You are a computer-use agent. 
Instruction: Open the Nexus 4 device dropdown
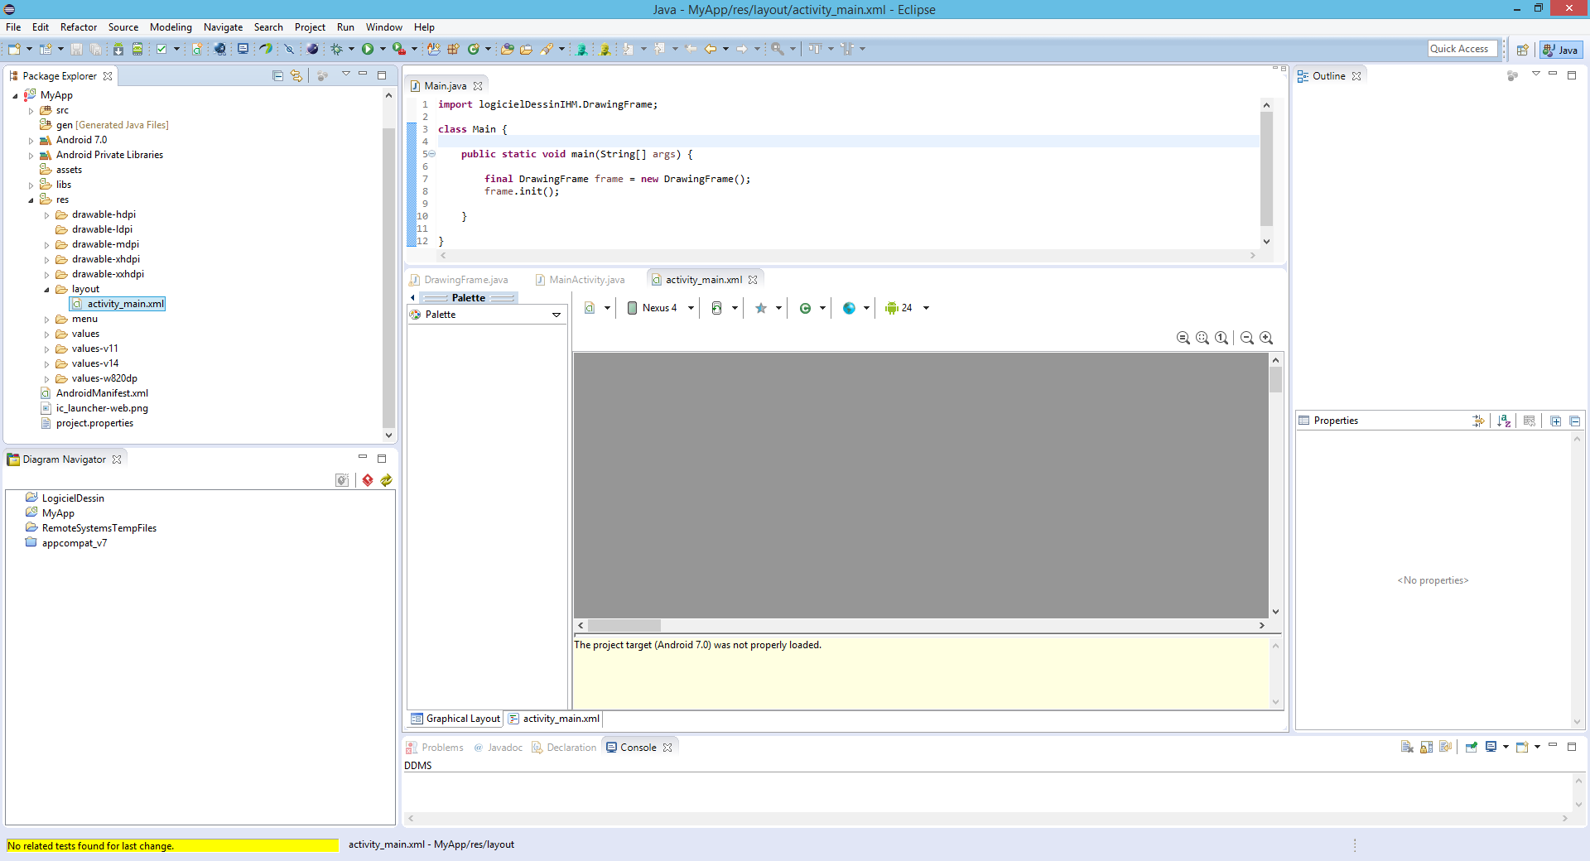[x=660, y=308]
